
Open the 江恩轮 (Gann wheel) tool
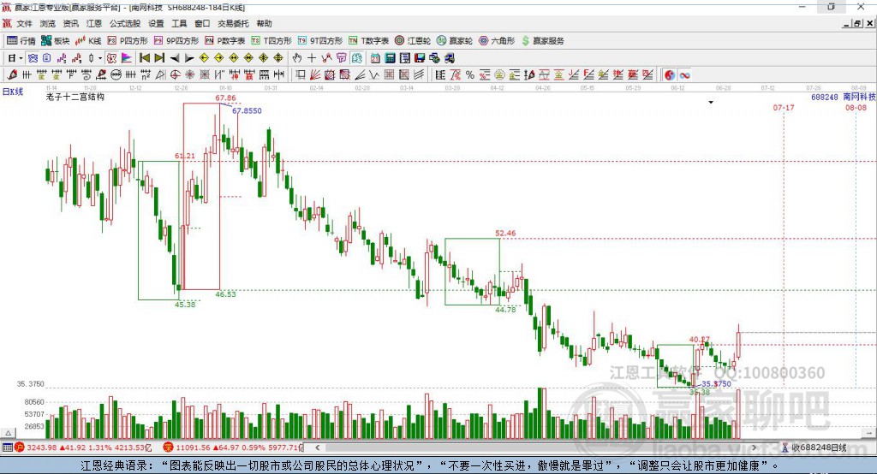pos(412,41)
